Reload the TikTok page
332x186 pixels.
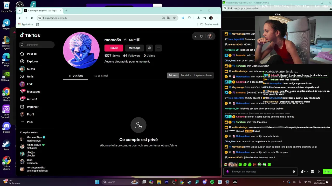click(x=32, y=18)
